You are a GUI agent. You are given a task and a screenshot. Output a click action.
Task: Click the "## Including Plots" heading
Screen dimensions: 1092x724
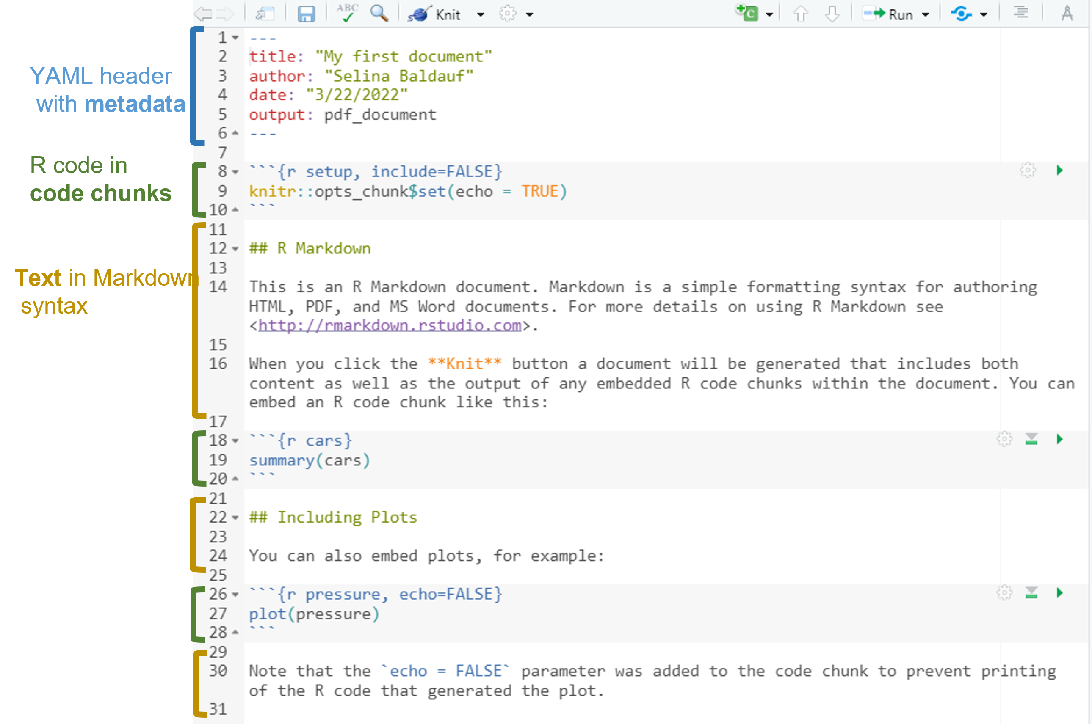[333, 518]
